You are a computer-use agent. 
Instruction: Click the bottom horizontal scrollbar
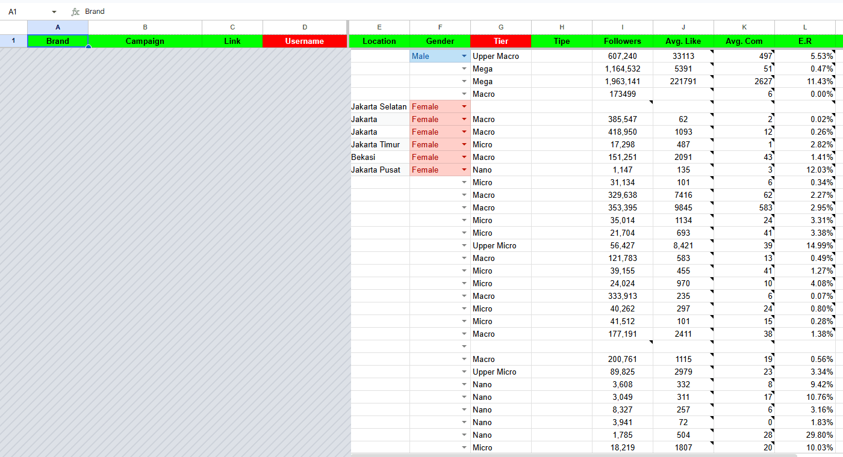pos(573,455)
